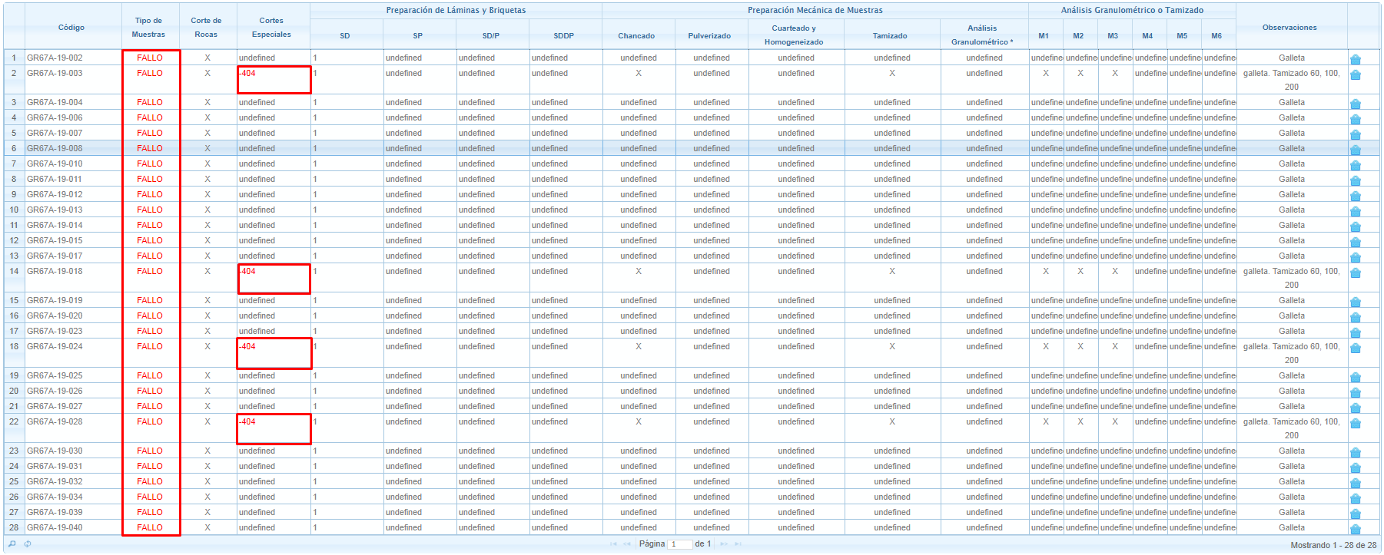The width and height of the screenshot is (1384, 555).
Task: Click the -404 cell in row GR67A-19-024
Action: pyautogui.click(x=274, y=353)
